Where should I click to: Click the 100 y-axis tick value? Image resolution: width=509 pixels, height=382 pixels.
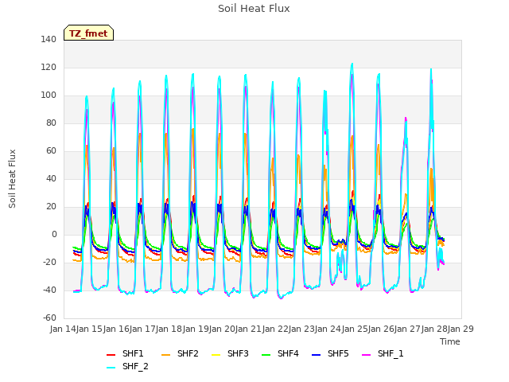(49, 95)
